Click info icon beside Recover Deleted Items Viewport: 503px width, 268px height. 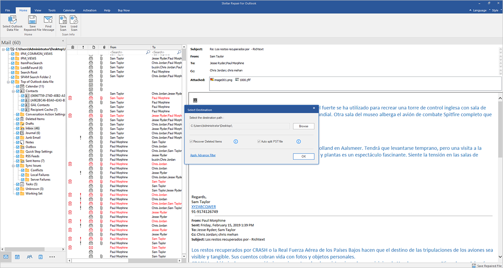(236, 141)
